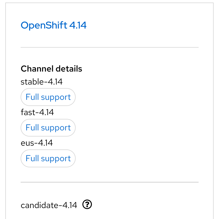
Task: Select the fast-4.14 channel name
Action: [37, 112]
